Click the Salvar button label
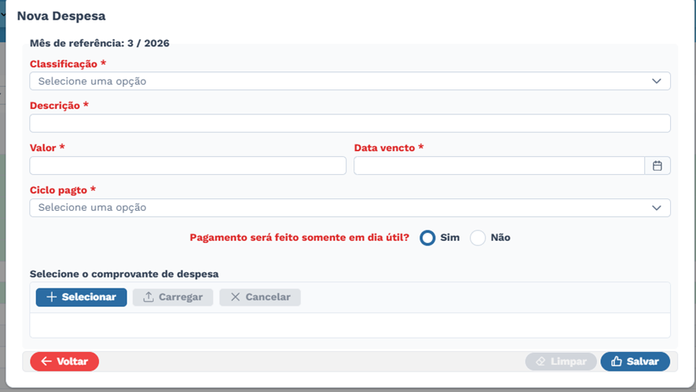The width and height of the screenshot is (696, 392). (643, 361)
